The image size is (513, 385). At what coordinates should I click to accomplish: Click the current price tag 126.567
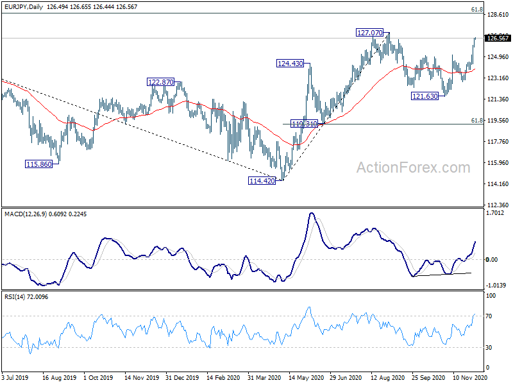point(498,38)
